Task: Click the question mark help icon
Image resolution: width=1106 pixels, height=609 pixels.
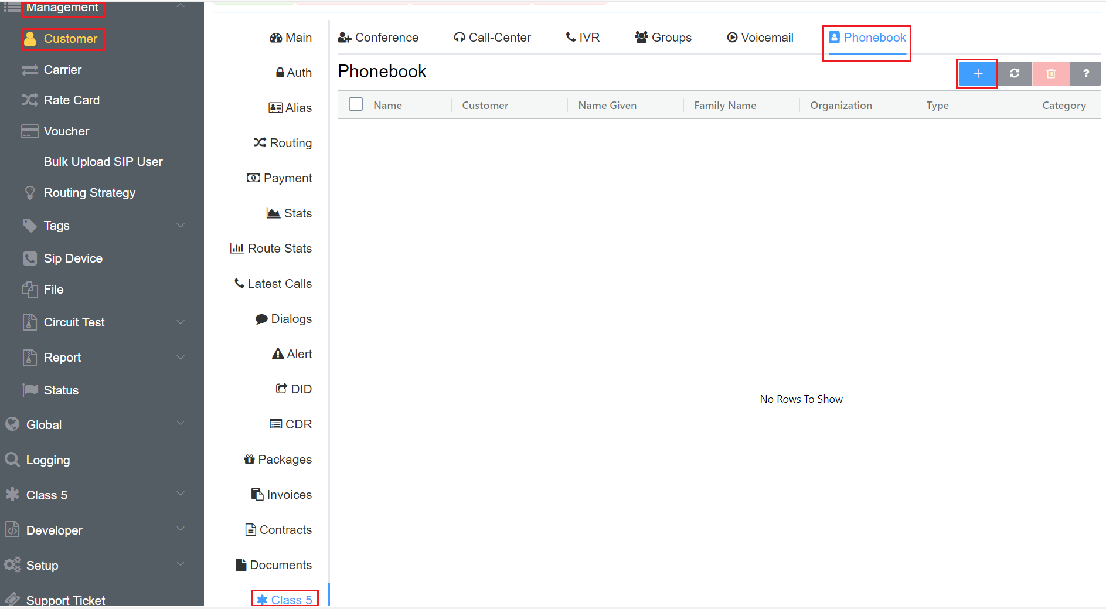Action: click(x=1085, y=74)
